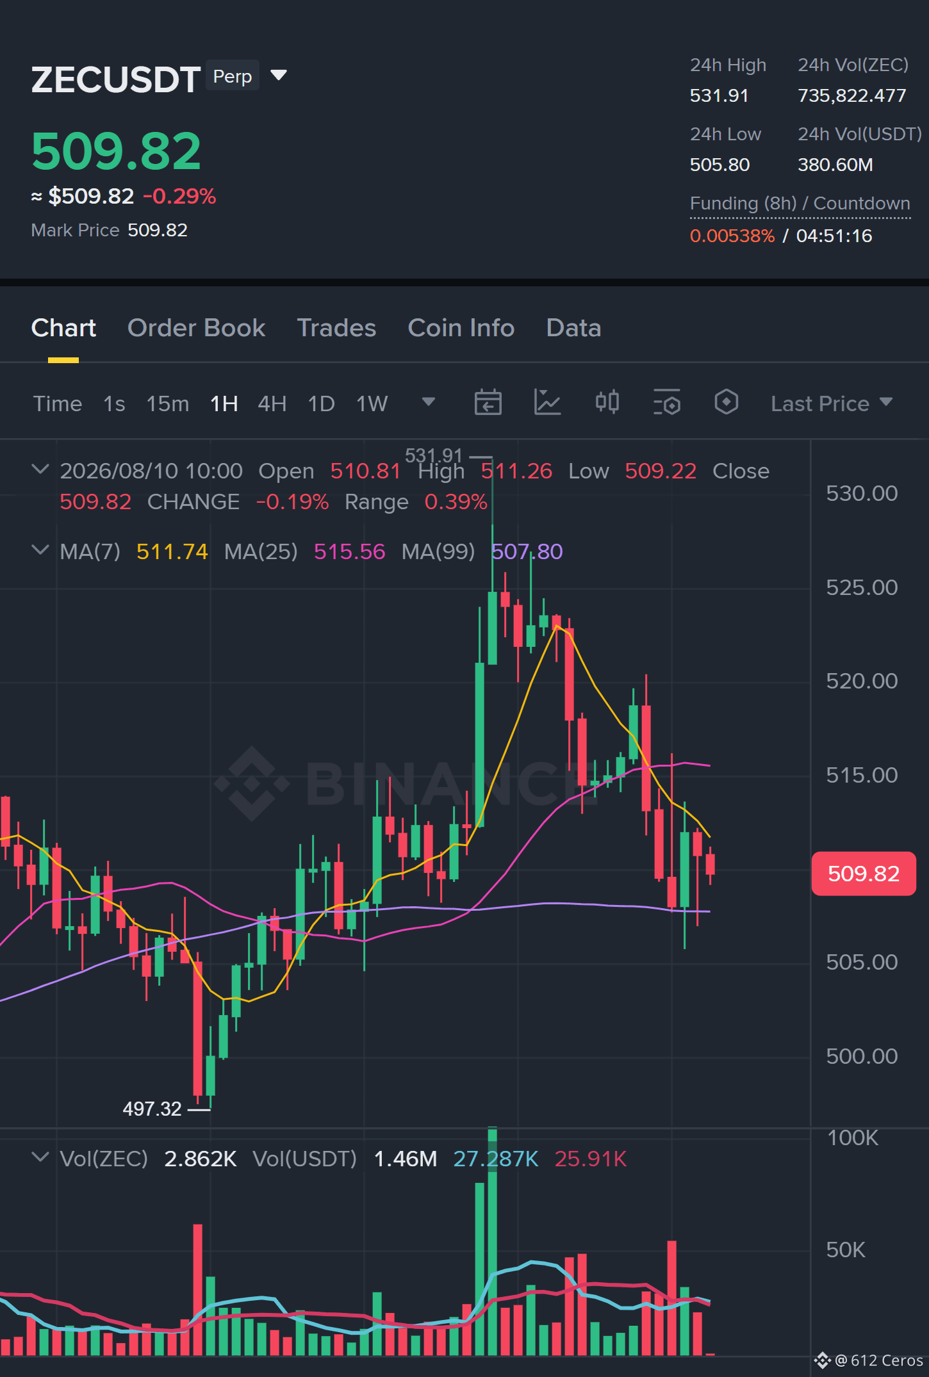
Task: Click the 2026/08/10 10:00 candle timestamp
Action: [x=151, y=471]
